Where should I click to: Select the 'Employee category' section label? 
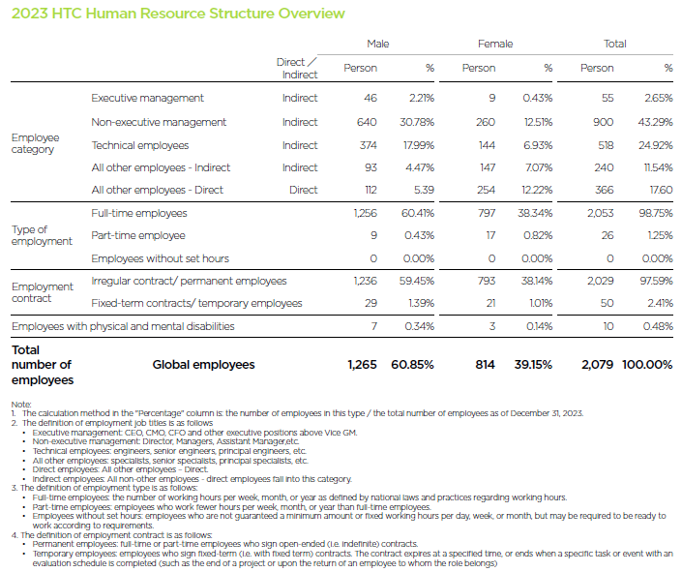click(x=35, y=143)
